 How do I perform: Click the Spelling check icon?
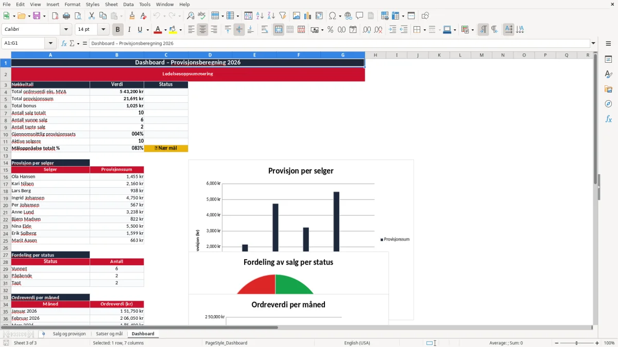click(x=201, y=16)
